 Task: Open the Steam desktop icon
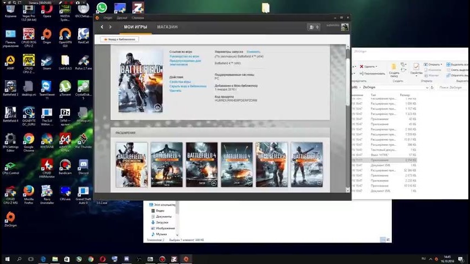tap(47, 62)
